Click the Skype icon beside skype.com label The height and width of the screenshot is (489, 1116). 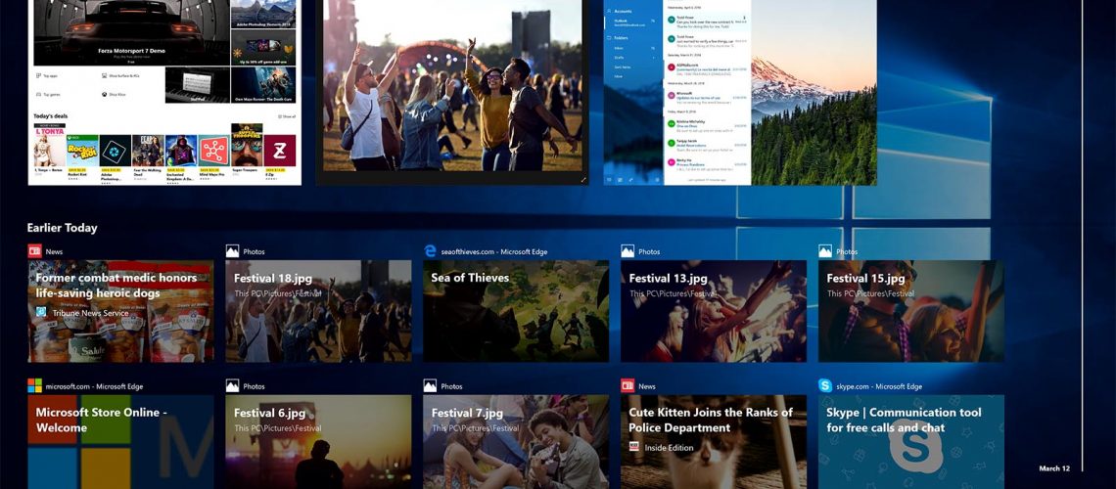click(825, 386)
